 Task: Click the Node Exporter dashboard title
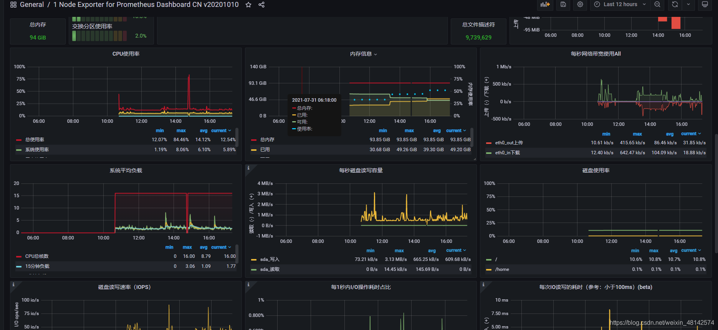tap(146, 5)
